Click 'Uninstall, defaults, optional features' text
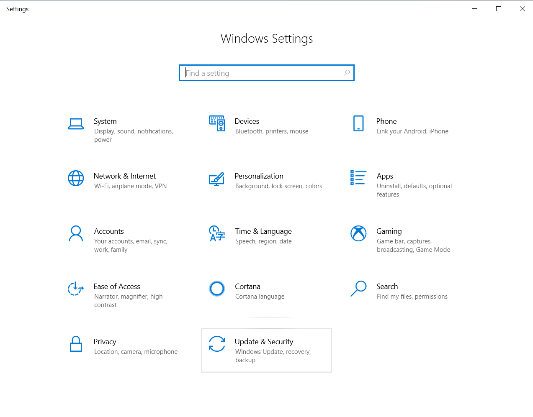The height and width of the screenshot is (417, 533). coord(414,190)
